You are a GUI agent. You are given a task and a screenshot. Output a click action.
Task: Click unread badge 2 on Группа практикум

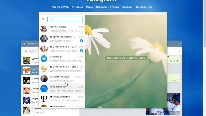pos(81,41)
